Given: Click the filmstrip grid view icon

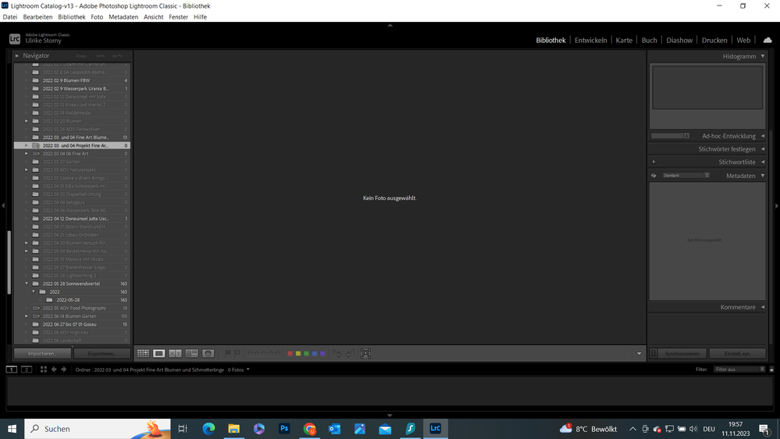Looking at the screenshot, I should [x=43, y=369].
